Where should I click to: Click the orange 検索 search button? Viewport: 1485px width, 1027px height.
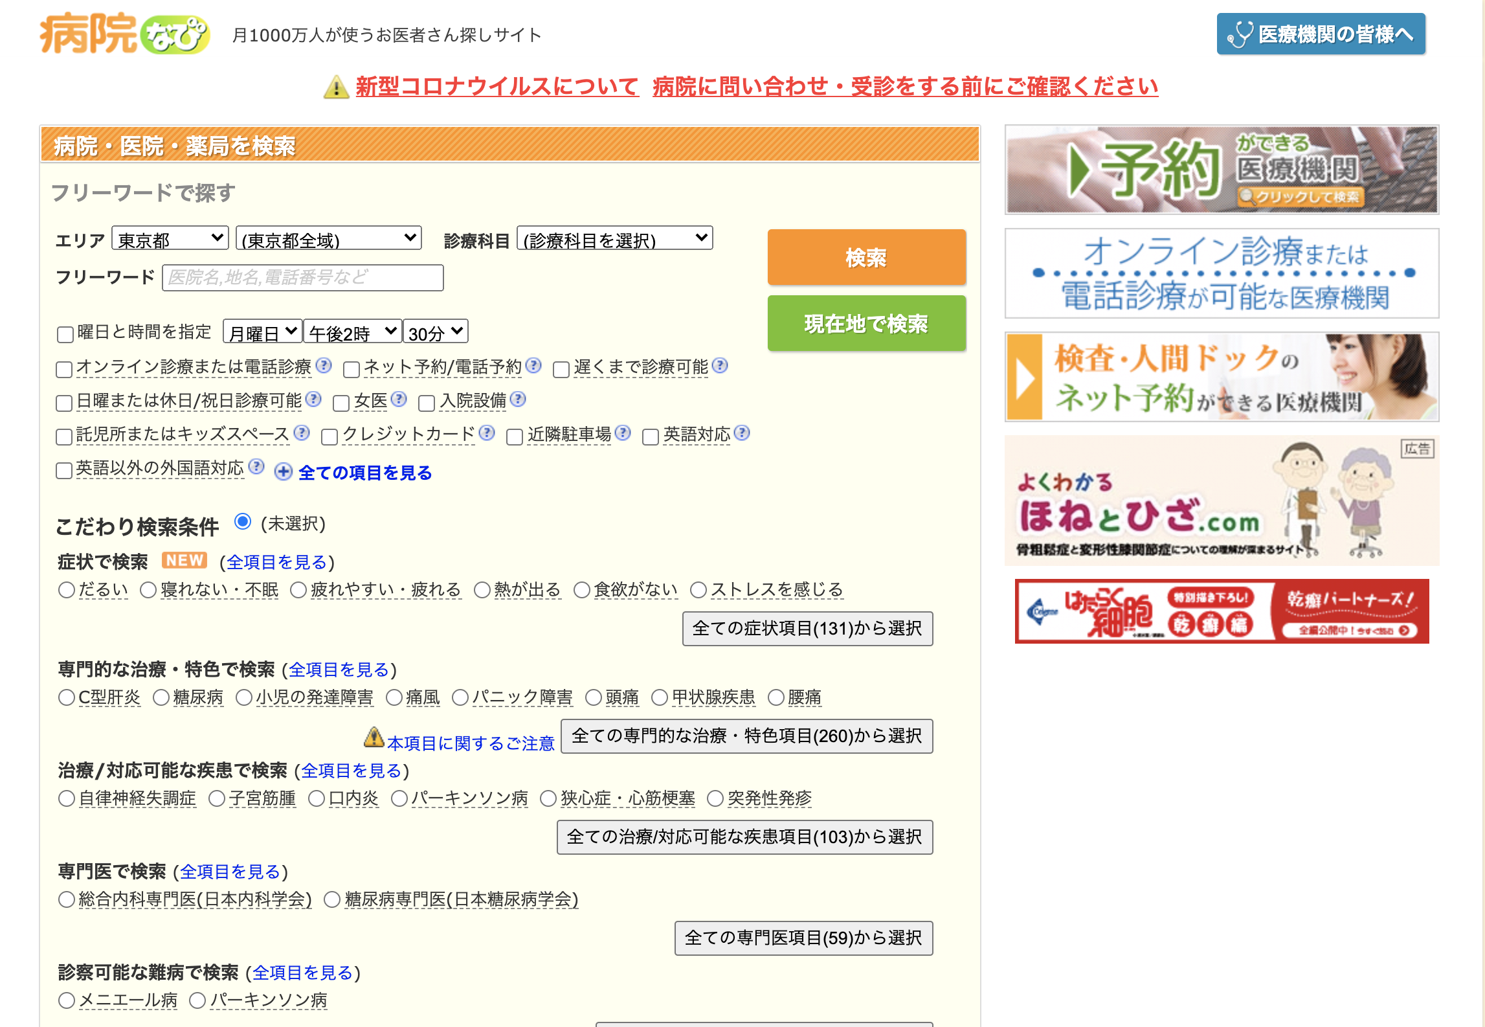point(865,257)
